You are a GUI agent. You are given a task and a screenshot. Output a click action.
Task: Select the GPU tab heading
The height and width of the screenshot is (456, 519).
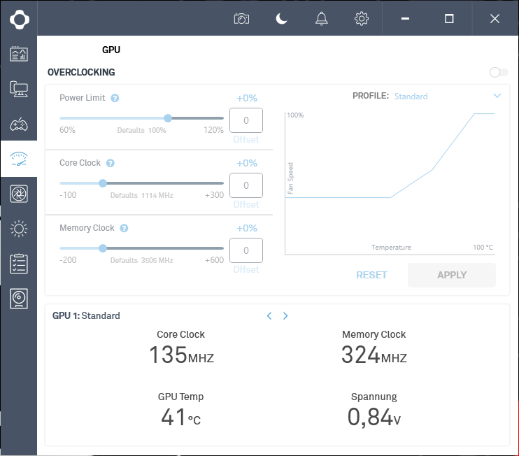pos(111,50)
